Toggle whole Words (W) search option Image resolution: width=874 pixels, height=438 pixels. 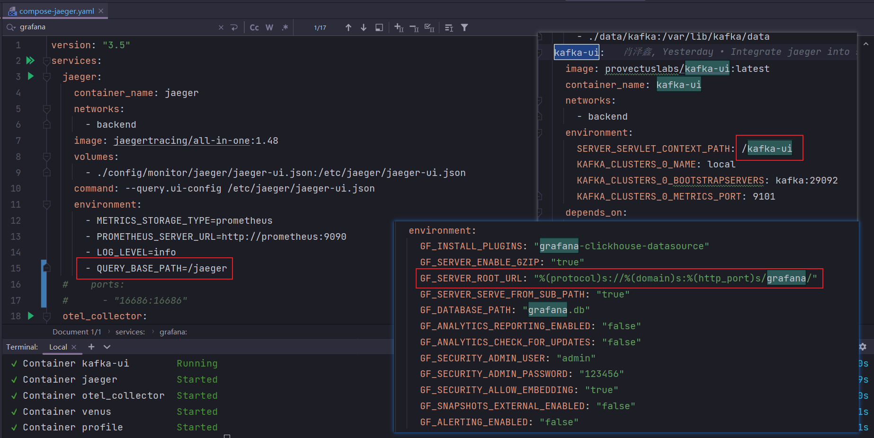[x=269, y=27]
